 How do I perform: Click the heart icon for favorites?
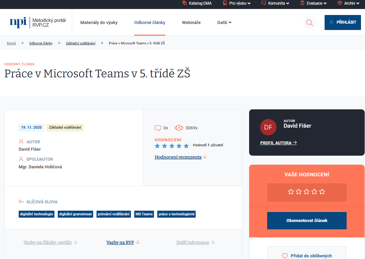pyautogui.click(x=285, y=256)
